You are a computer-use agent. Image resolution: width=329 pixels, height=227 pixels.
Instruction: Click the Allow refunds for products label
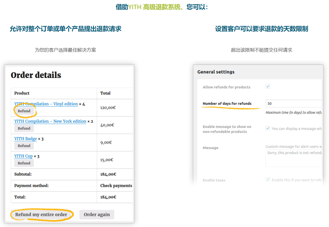pos(226,87)
